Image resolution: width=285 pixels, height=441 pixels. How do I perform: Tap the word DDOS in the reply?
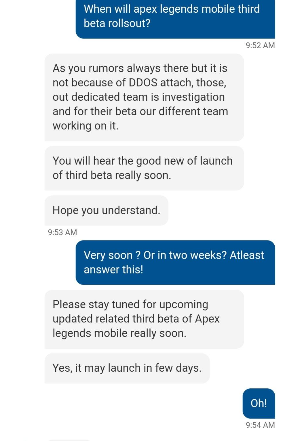(x=143, y=83)
